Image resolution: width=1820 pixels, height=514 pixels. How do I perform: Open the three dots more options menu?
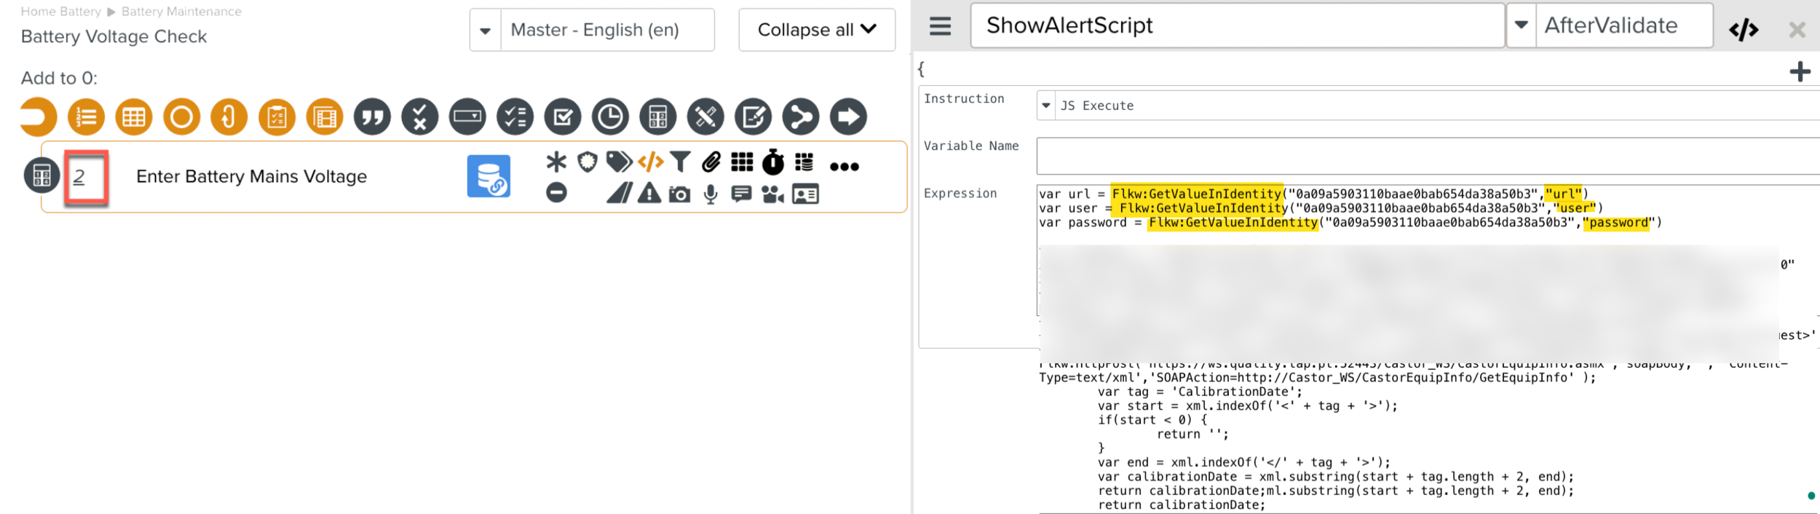[844, 167]
